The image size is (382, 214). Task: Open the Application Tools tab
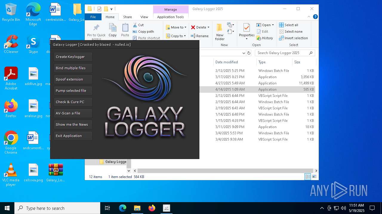[x=170, y=17]
